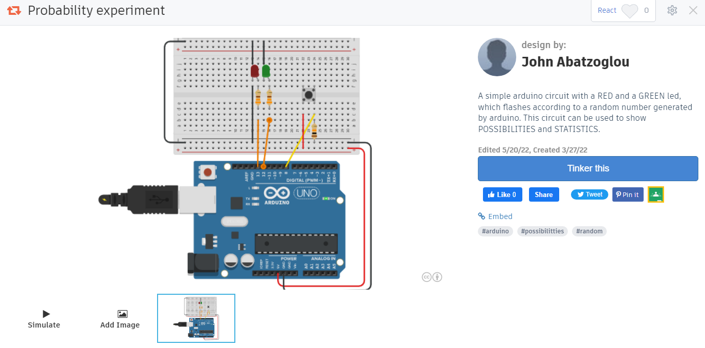
Task: Click the Tinker this button
Action: point(587,168)
